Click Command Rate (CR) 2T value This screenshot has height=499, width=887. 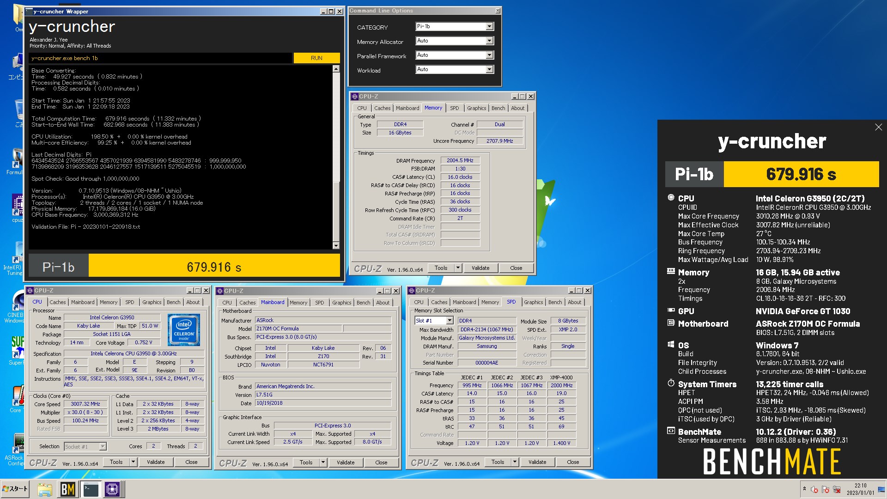[460, 218]
